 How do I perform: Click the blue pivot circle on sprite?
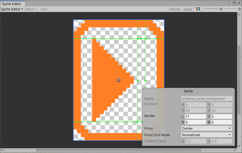pyautogui.click(x=119, y=80)
